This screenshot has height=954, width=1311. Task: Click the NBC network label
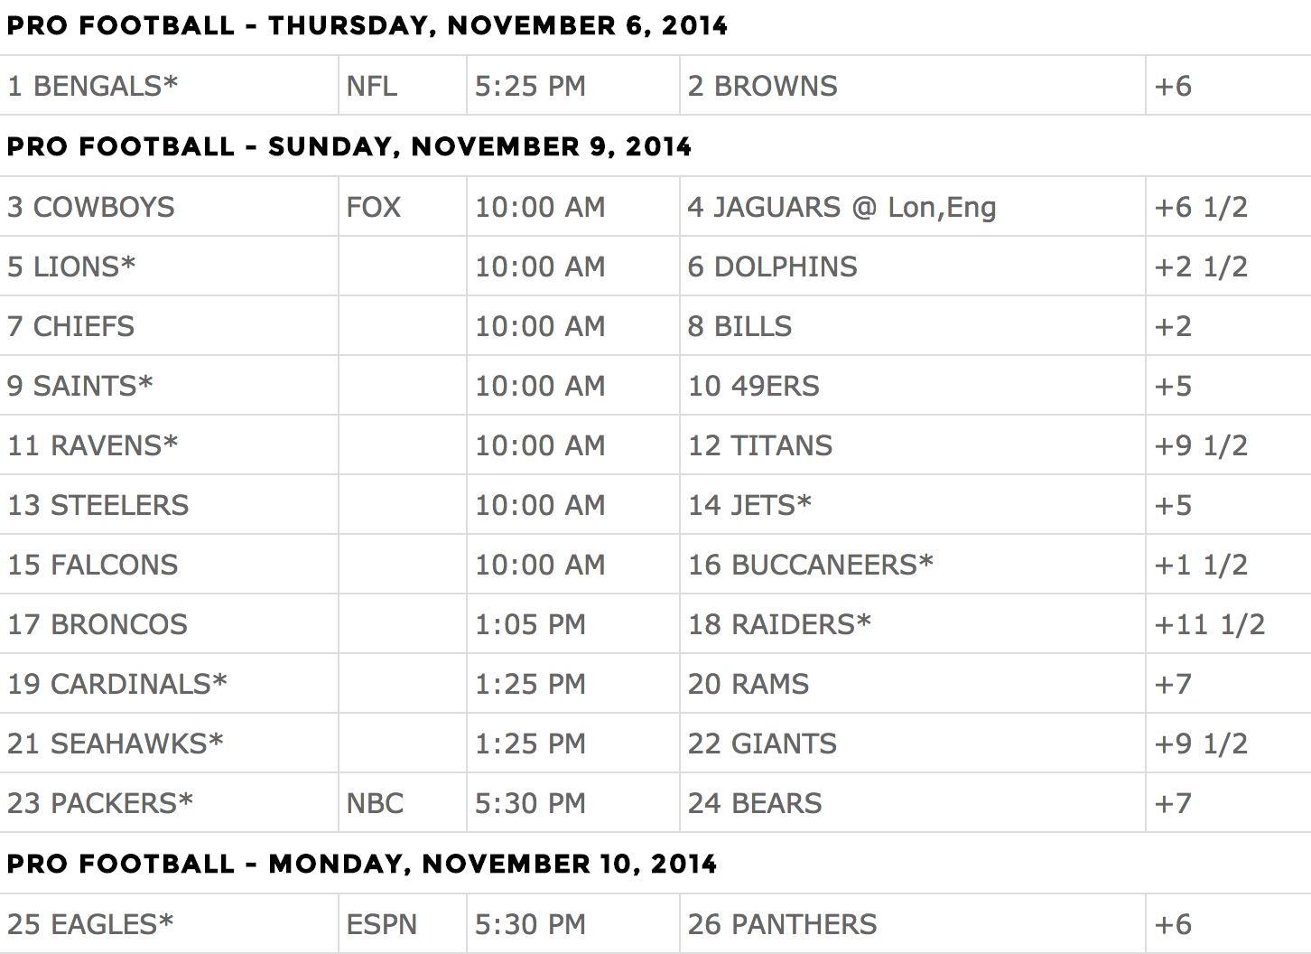click(376, 803)
